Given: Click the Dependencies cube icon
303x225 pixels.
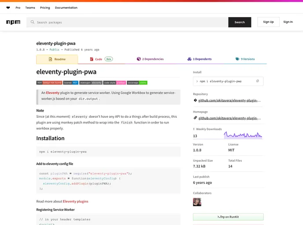Looking at the screenshot, I should pos(139,59).
